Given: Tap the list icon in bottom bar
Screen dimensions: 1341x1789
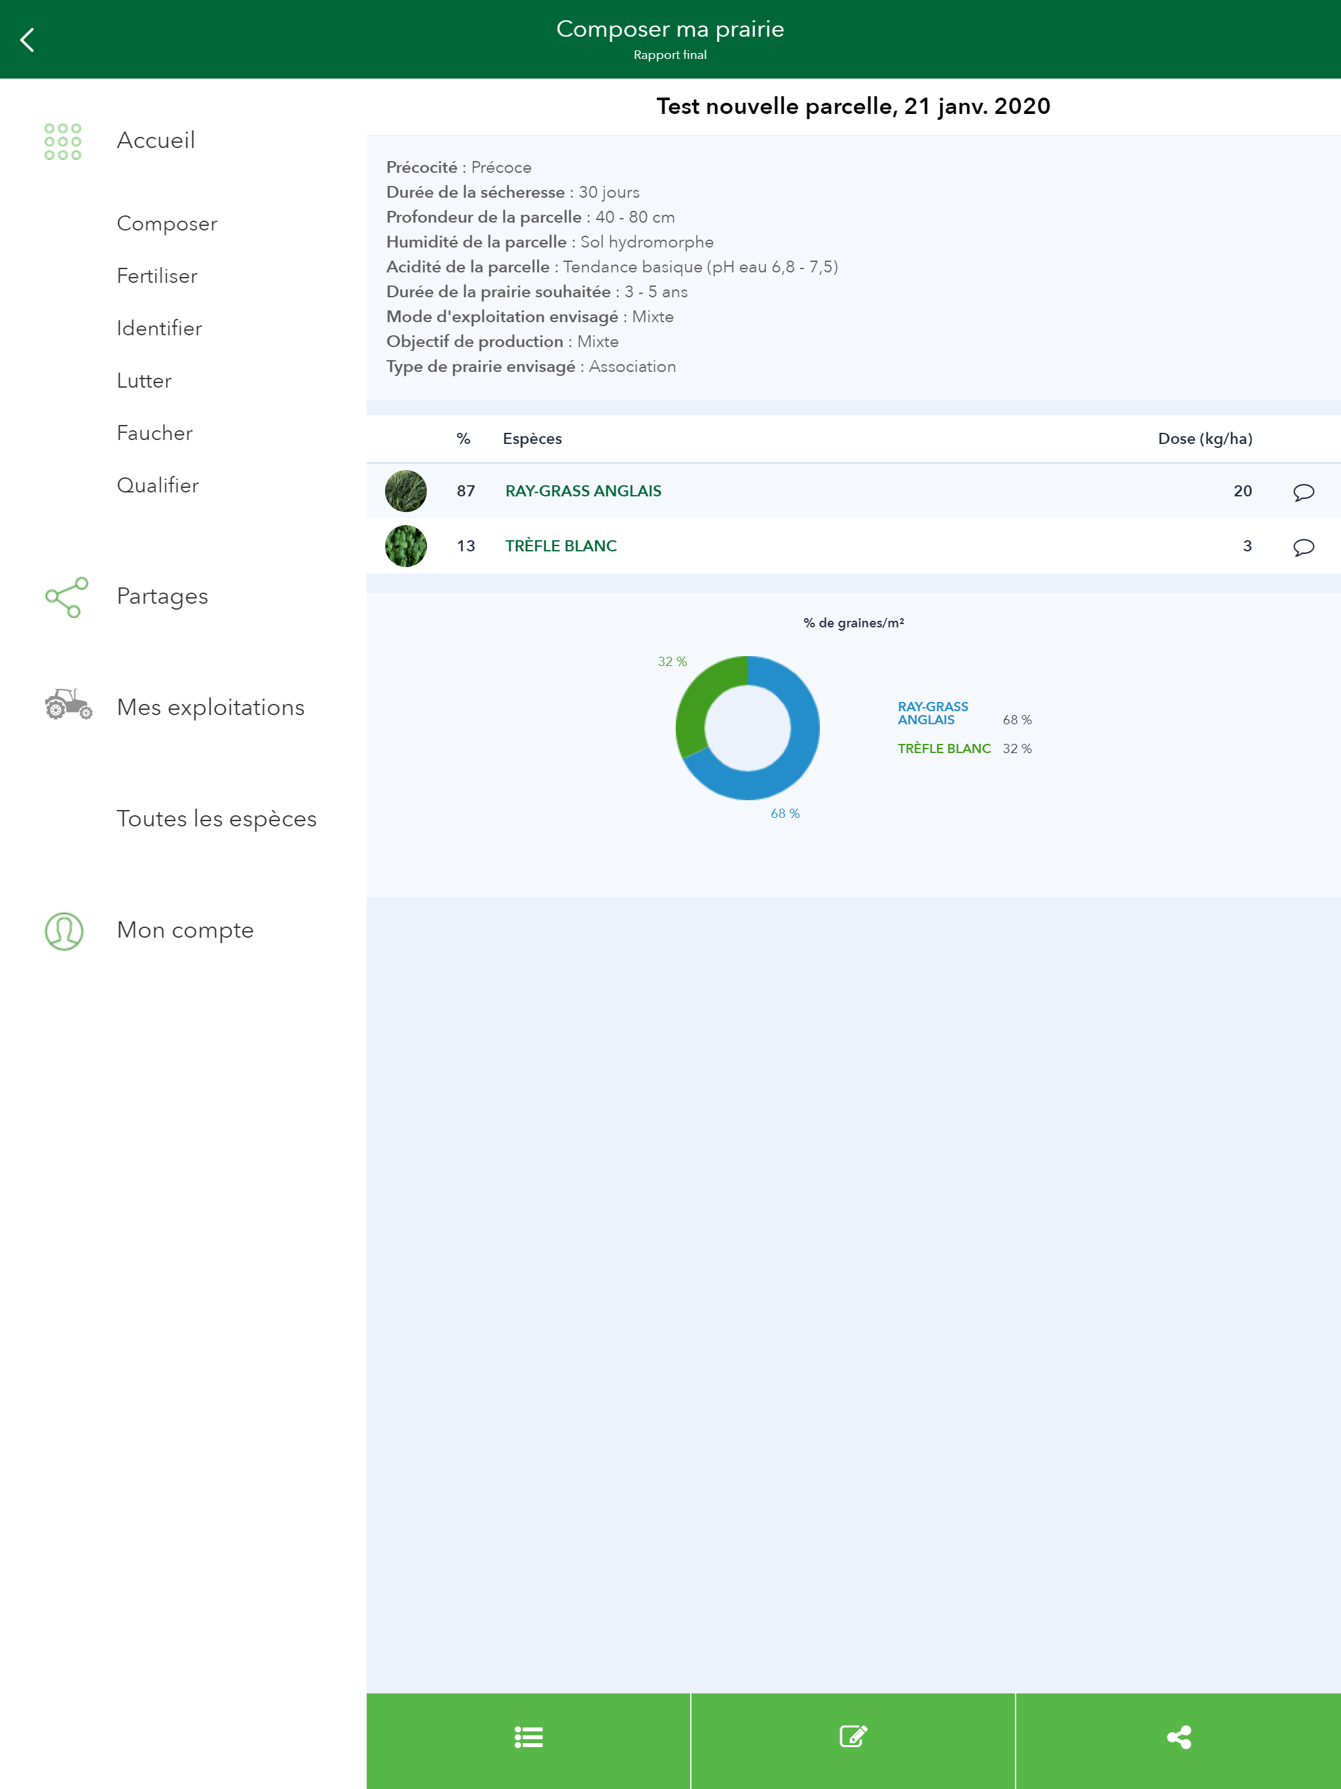Looking at the screenshot, I should click(x=528, y=1737).
